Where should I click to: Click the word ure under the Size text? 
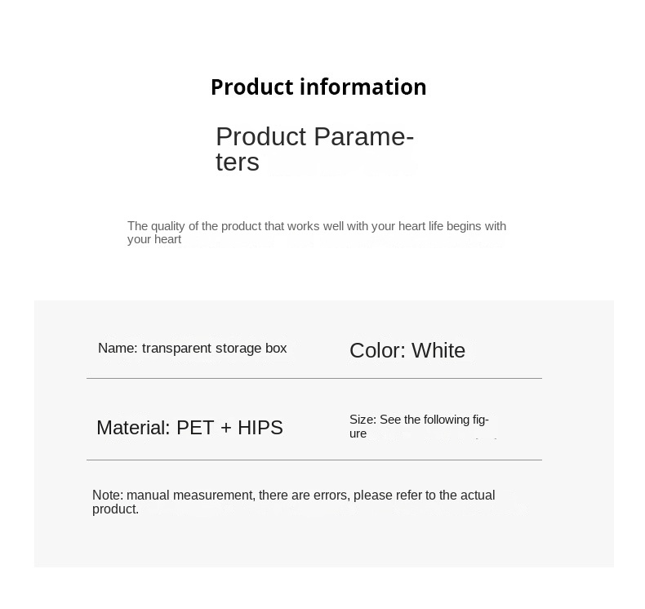pos(358,433)
